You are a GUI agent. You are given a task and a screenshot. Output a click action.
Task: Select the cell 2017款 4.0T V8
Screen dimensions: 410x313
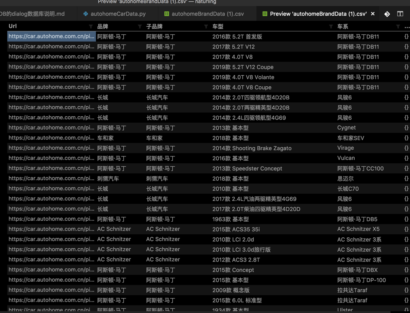233,57
